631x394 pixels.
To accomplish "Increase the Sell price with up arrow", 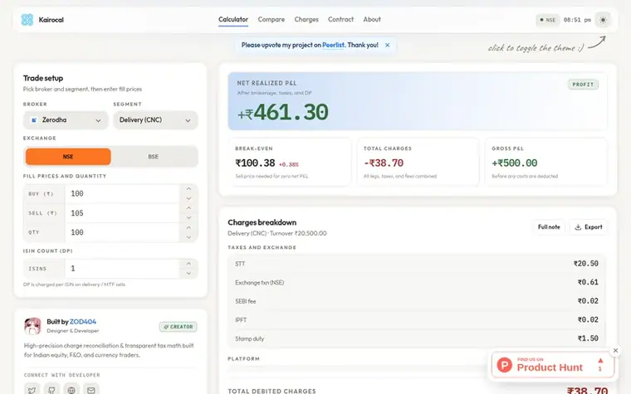I will click(188, 208).
